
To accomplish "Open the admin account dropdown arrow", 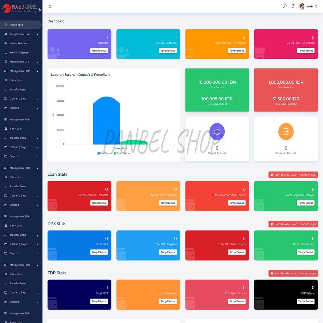I will [x=316, y=7].
